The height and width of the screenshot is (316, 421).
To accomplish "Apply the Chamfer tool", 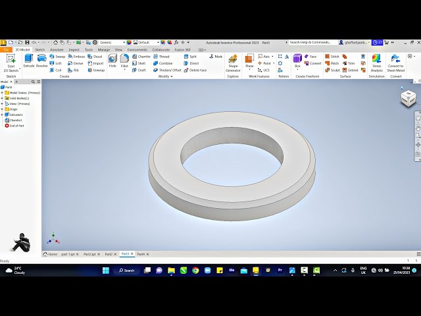I will (141, 57).
